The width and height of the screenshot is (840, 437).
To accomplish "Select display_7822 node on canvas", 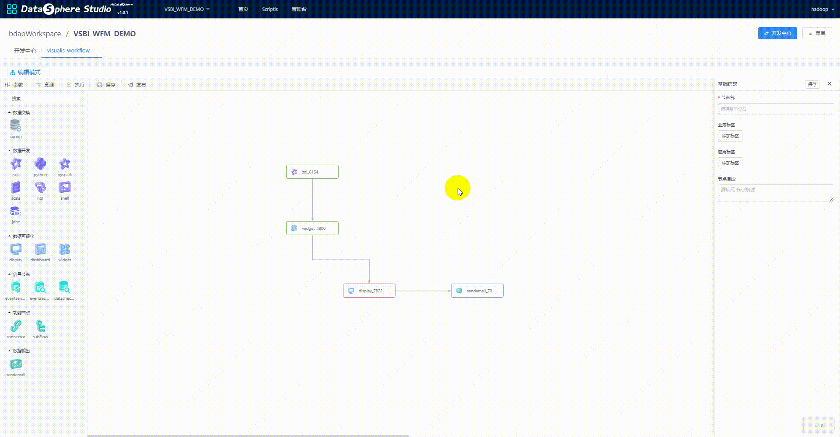I will 369,291.
